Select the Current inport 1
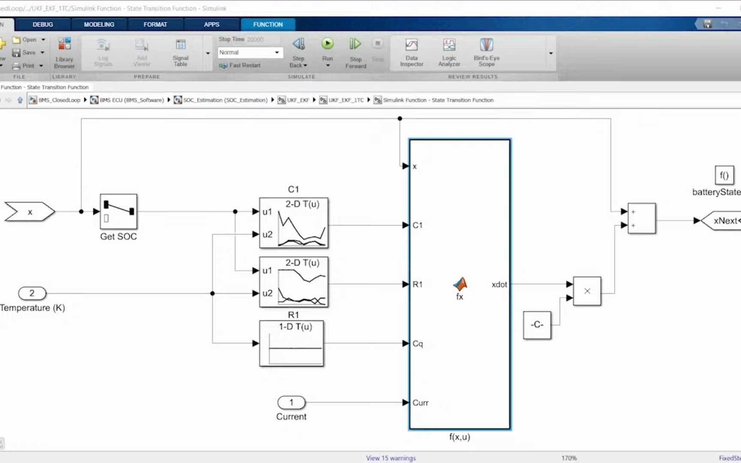The image size is (741, 463). [292, 403]
